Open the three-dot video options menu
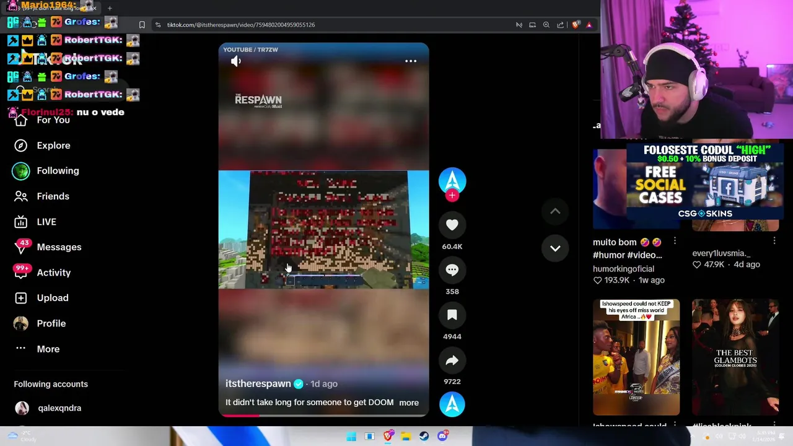793x446 pixels. coord(411,61)
